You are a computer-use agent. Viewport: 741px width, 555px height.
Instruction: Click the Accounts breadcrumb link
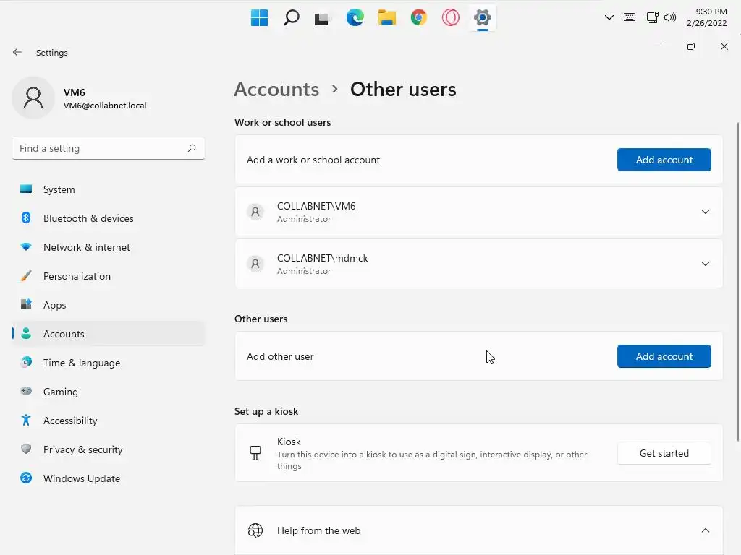pos(276,90)
